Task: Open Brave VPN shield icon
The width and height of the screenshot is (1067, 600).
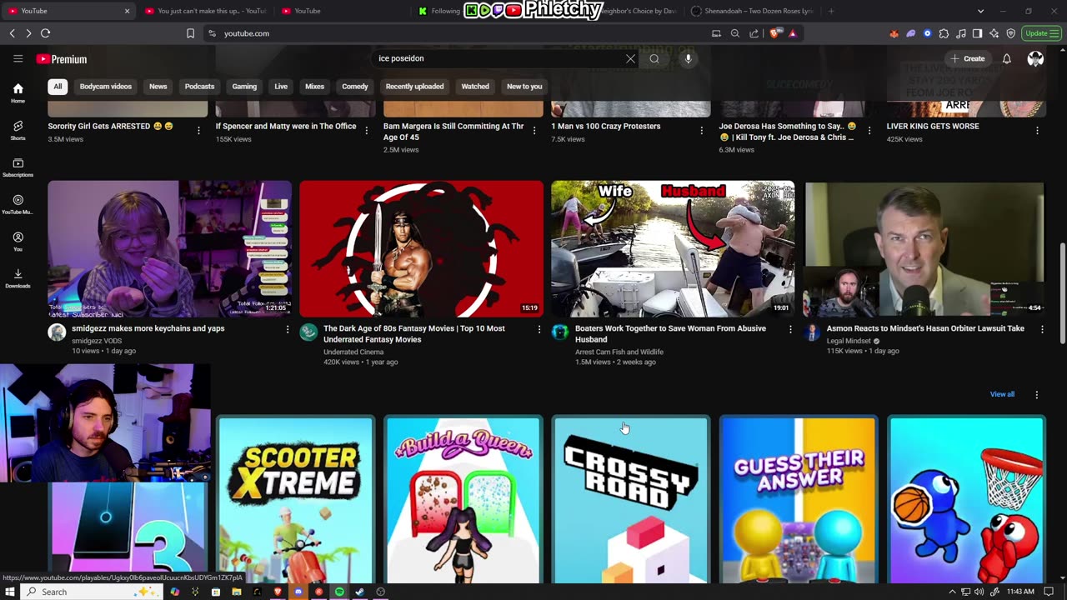Action: pos(1011,33)
